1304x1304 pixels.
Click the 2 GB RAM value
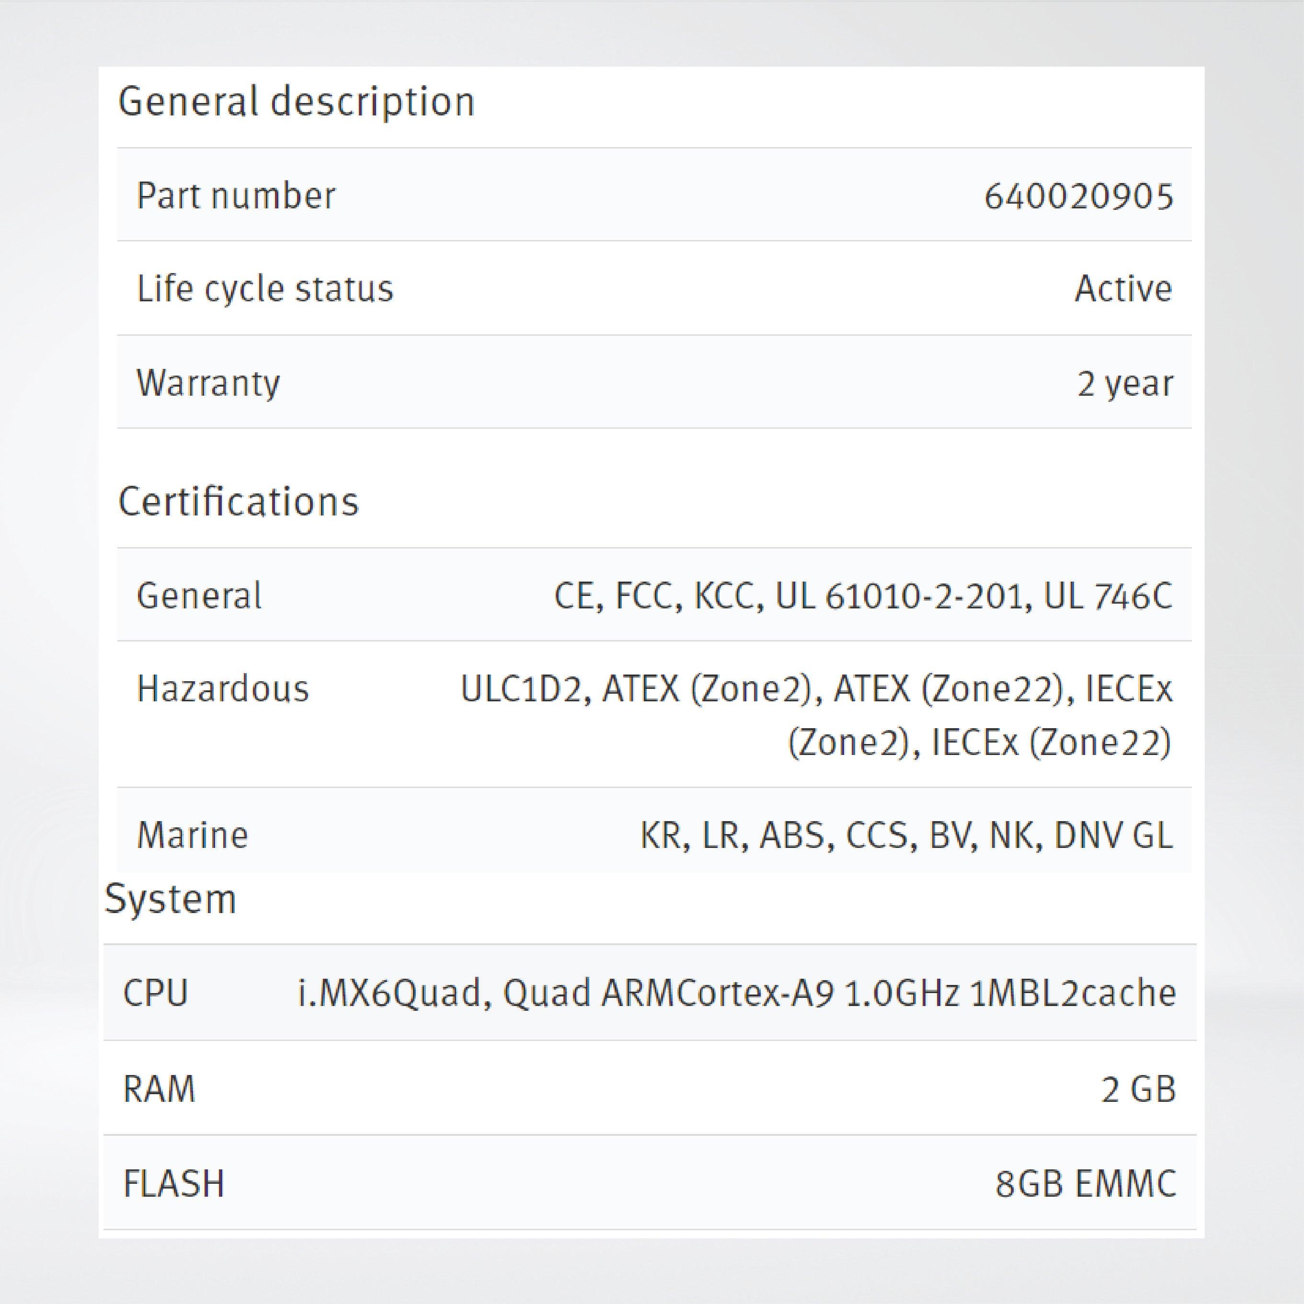pyautogui.click(x=1138, y=1089)
